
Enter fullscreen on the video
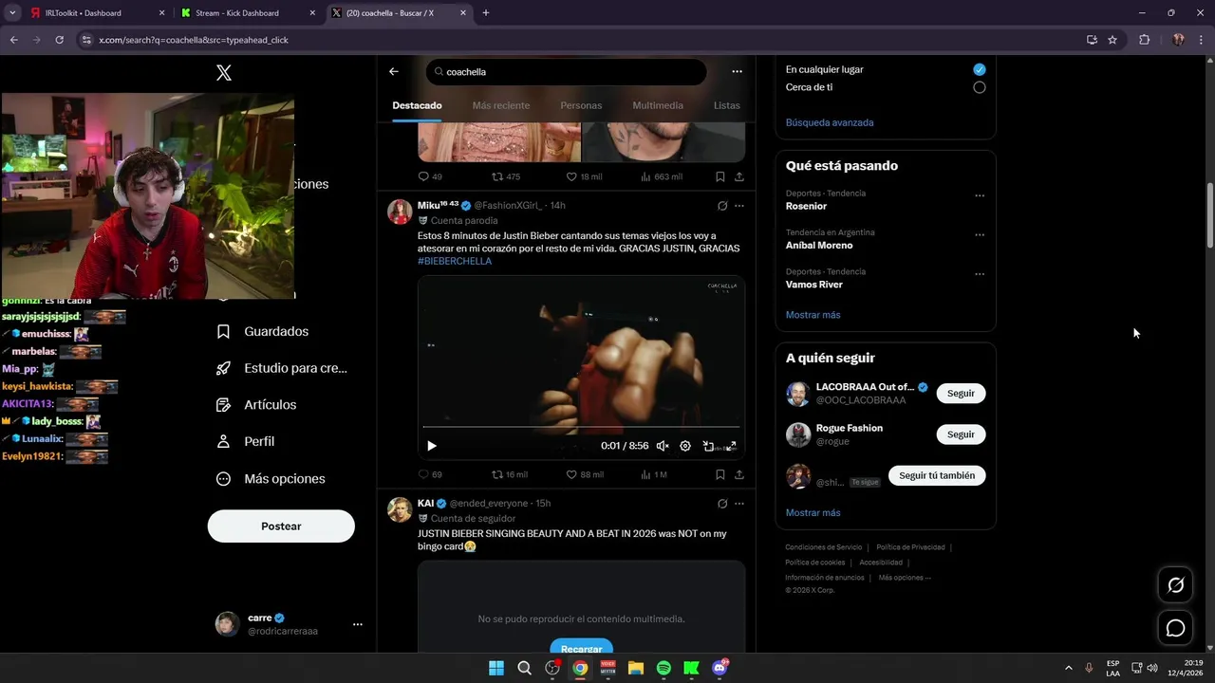731,446
